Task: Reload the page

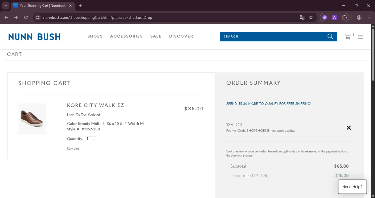Action: (26, 18)
